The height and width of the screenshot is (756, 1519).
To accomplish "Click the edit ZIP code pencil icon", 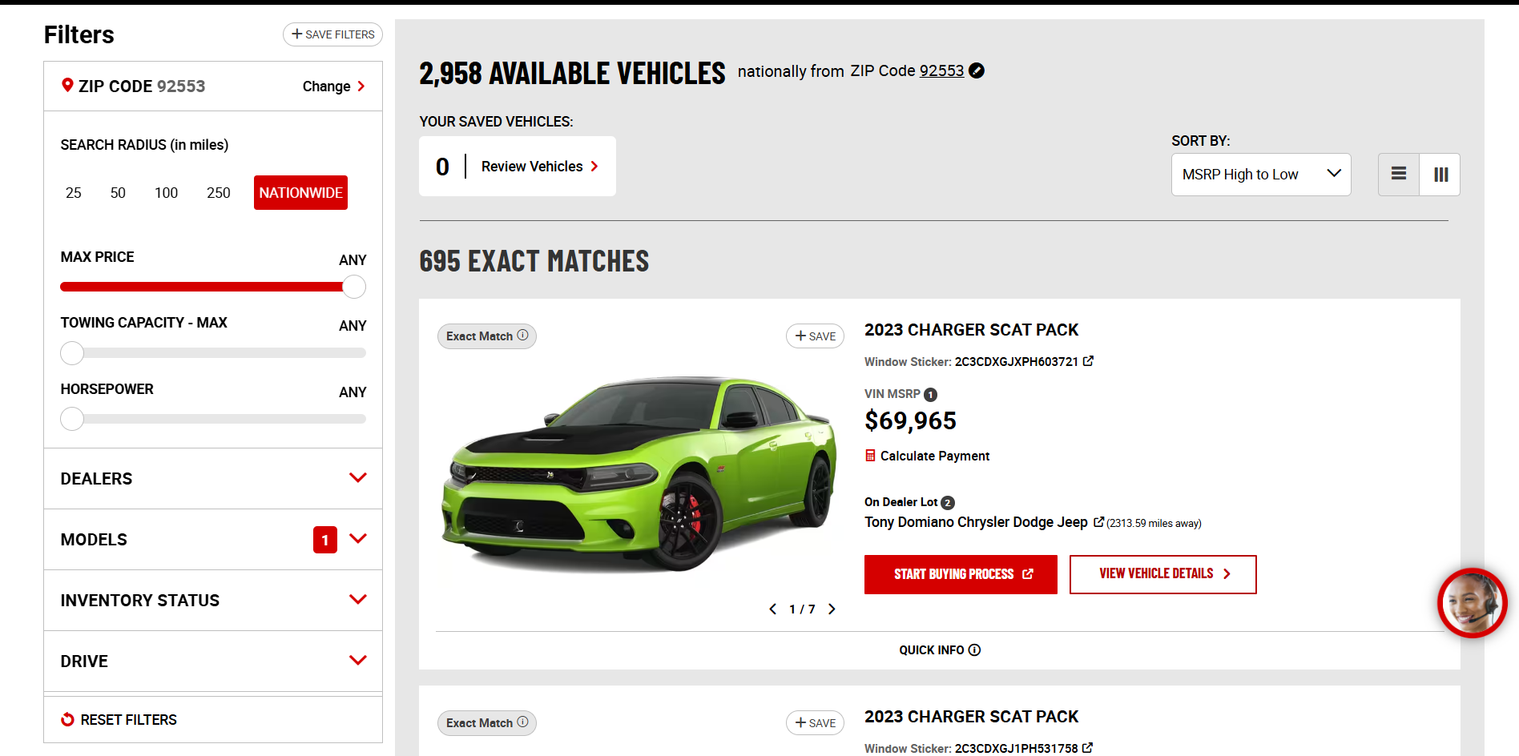I will tap(977, 71).
